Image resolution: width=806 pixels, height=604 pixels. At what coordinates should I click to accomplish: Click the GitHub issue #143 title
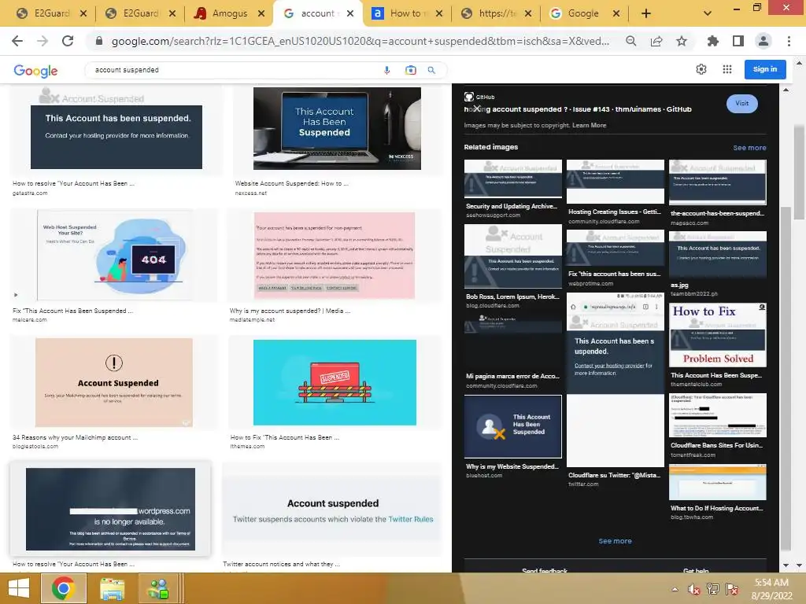(577, 109)
